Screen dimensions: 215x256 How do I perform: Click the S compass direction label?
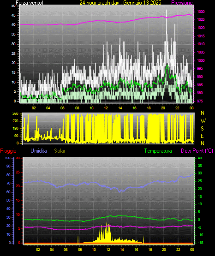202,129
